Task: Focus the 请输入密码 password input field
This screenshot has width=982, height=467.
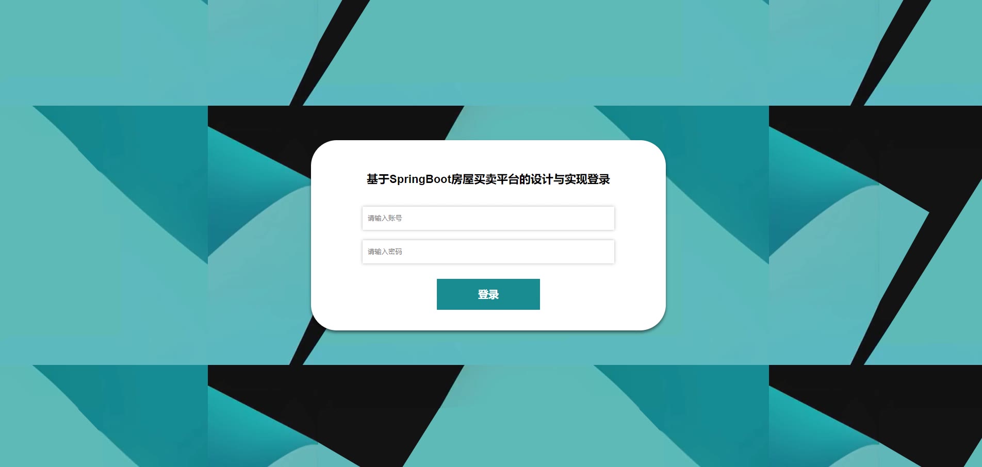Action: (488, 252)
